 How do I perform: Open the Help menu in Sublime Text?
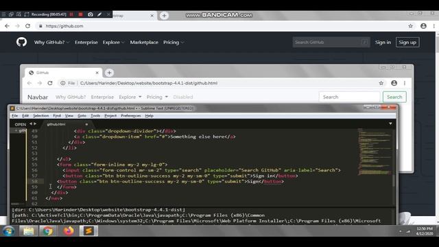click(x=149, y=116)
